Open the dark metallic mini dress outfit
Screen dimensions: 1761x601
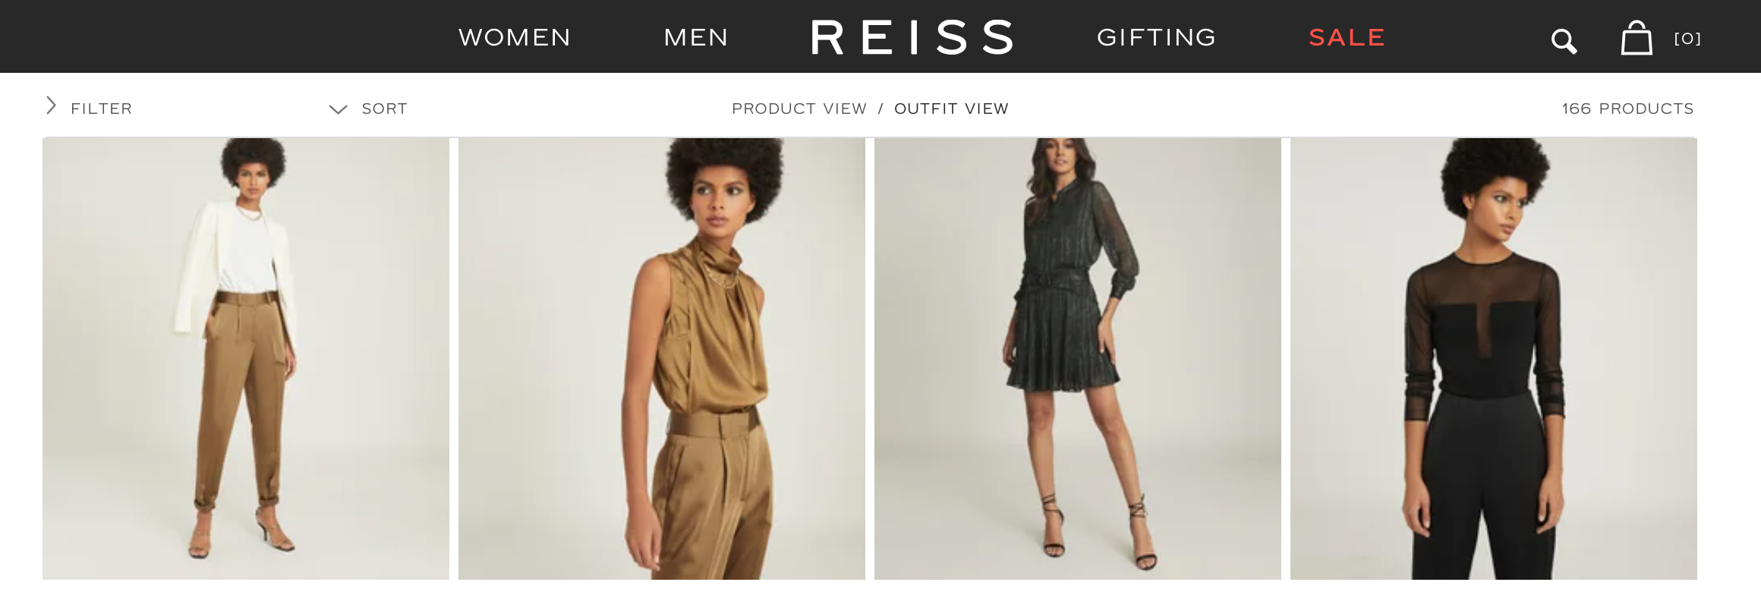point(1078,359)
